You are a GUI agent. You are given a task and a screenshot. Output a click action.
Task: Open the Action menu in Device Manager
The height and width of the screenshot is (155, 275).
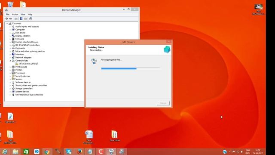coord(15,14)
